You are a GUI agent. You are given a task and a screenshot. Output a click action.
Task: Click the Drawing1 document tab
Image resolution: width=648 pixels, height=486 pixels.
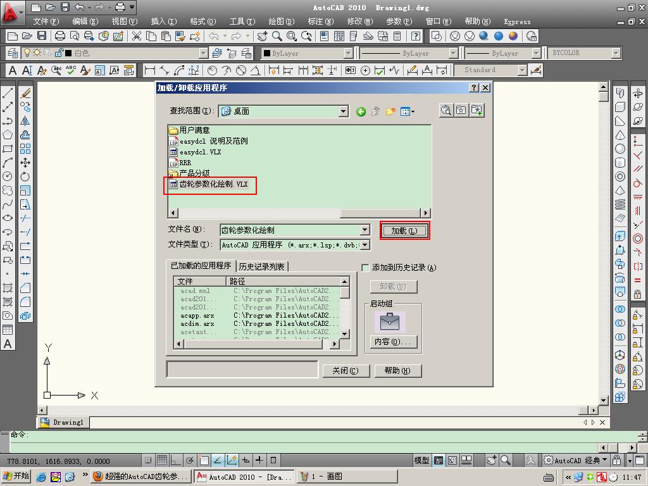point(63,422)
